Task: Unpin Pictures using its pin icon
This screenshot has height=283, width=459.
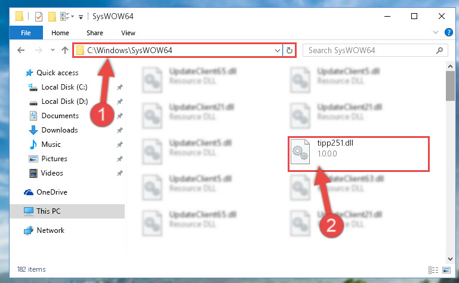Action: [120, 159]
